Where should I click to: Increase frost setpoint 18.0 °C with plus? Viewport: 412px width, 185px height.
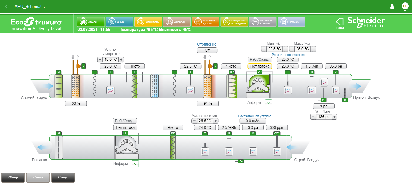(121, 60)
